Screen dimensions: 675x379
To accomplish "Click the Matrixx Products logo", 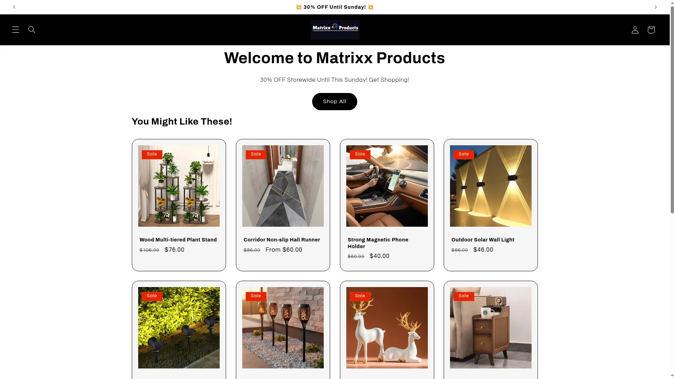I will [335, 30].
